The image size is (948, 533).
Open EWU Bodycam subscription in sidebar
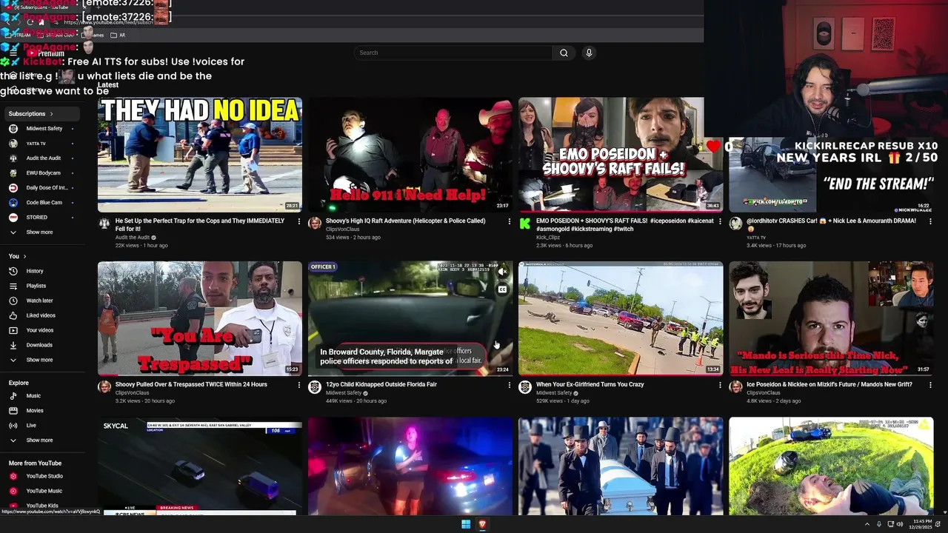pos(43,173)
